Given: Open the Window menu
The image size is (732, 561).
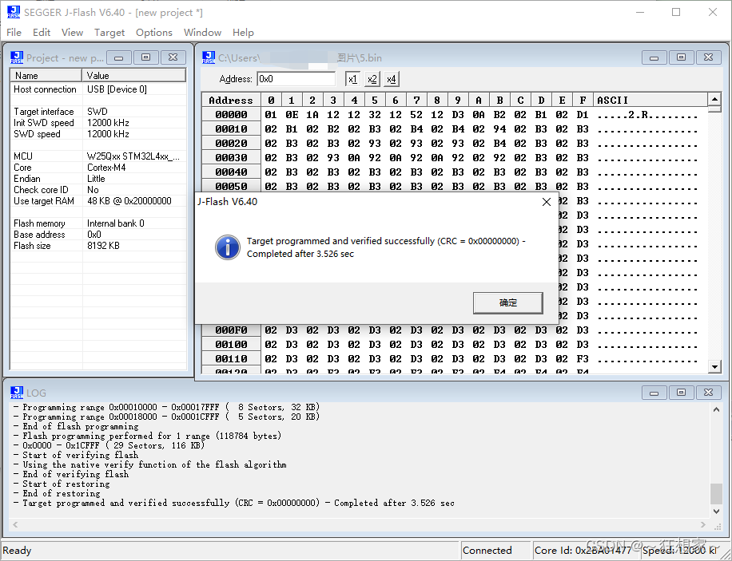Looking at the screenshot, I should [202, 33].
